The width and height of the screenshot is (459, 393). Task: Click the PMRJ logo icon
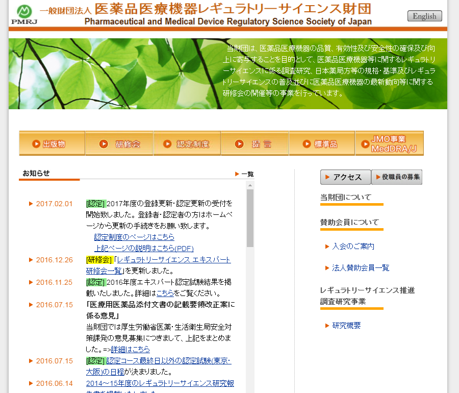coord(23,14)
